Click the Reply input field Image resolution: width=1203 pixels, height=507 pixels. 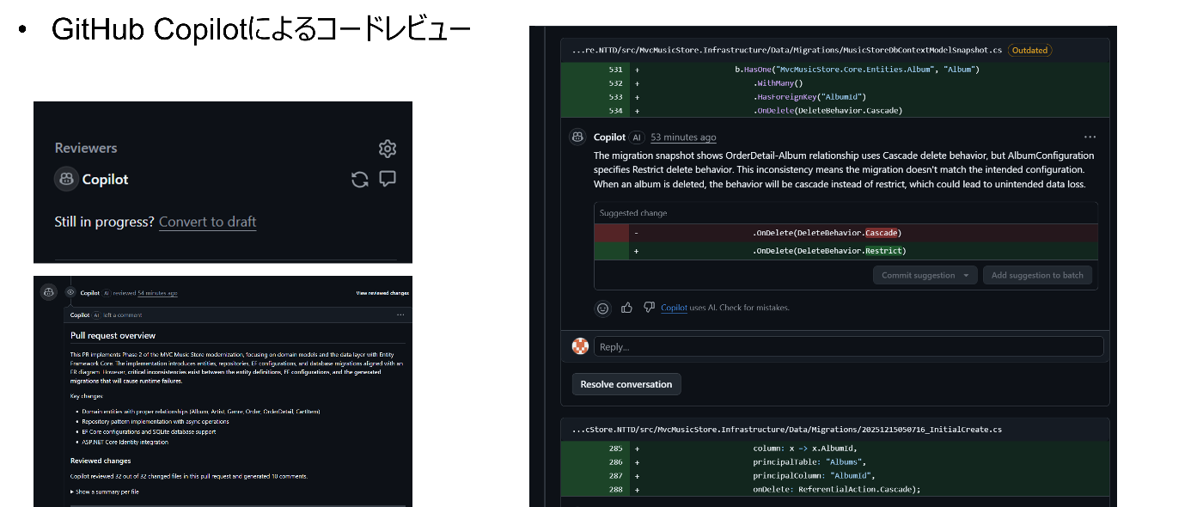click(x=848, y=346)
